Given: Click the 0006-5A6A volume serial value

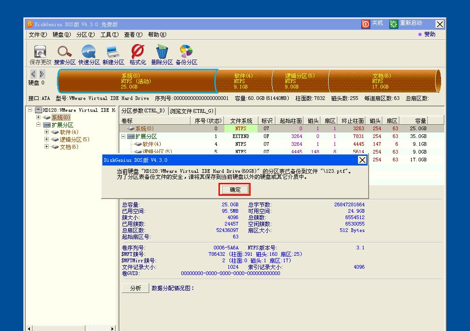Looking at the screenshot, I should 226,248.
